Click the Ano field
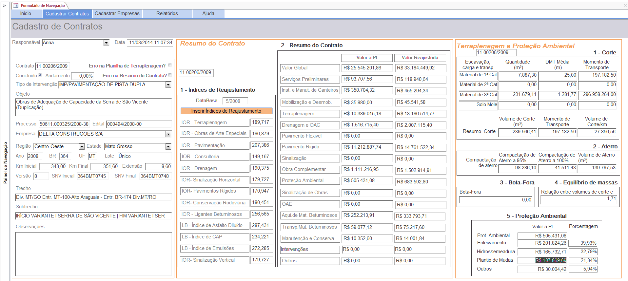This screenshot has height=281, width=628. click(x=34, y=156)
